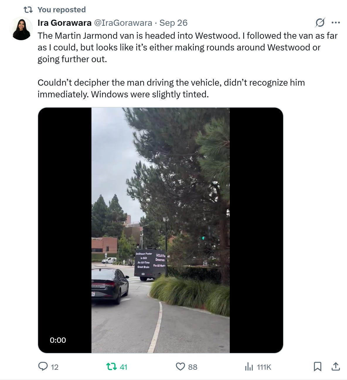Open the 'You reposted' label
This screenshot has width=347, height=380.
point(62,10)
